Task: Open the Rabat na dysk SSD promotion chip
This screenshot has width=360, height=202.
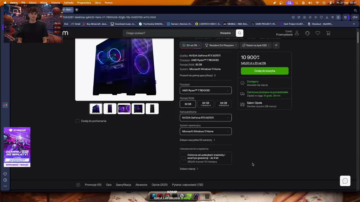Action: pyautogui.click(x=256, y=45)
